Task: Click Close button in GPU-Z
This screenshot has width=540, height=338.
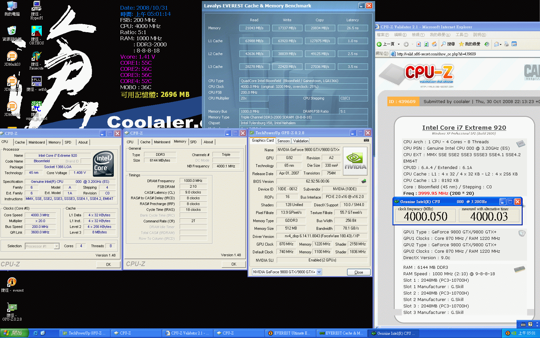Action: [x=359, y=272]
